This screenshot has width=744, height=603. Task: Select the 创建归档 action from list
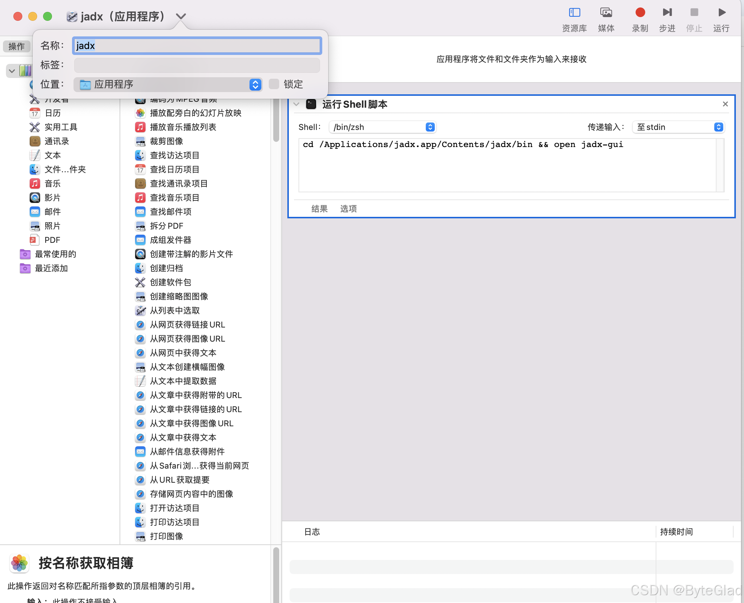[166, 268]
